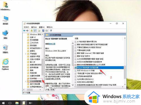Screen dimensions: 141x105
Task: Click the settings list horizontal scrollbar thumb
Action: tap(89, 87)
